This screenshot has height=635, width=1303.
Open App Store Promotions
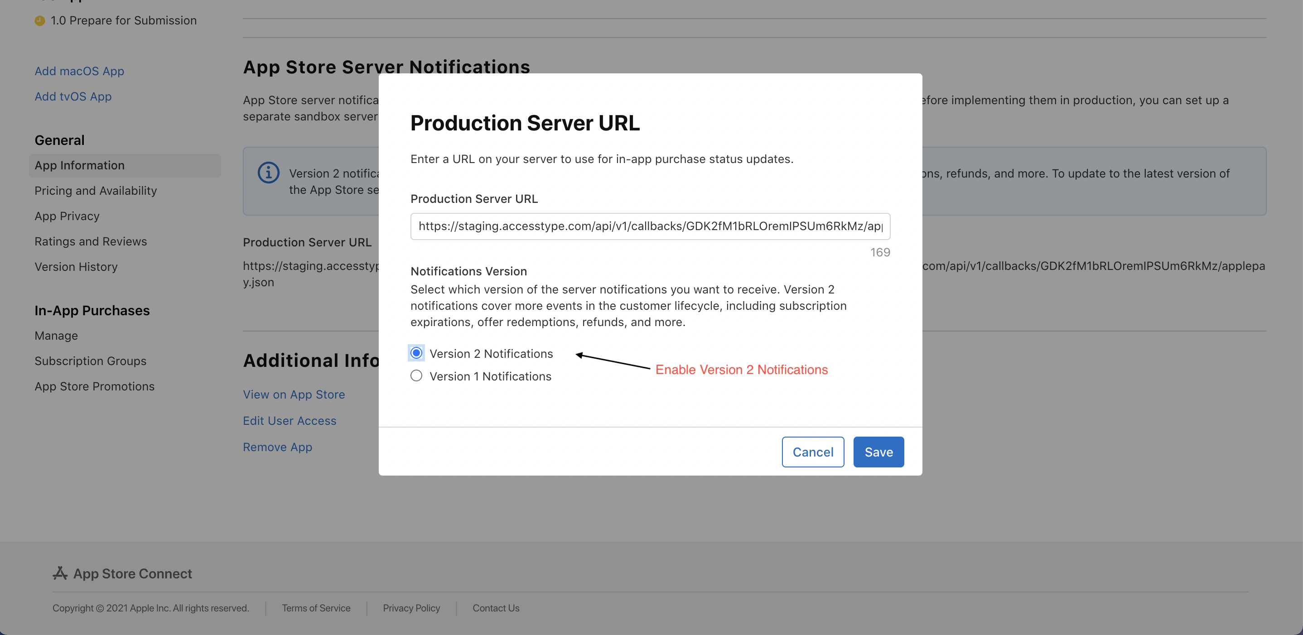(x=95, y=386)
